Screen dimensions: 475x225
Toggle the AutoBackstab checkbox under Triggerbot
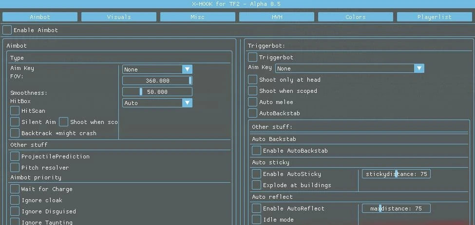tap(252, 113)
